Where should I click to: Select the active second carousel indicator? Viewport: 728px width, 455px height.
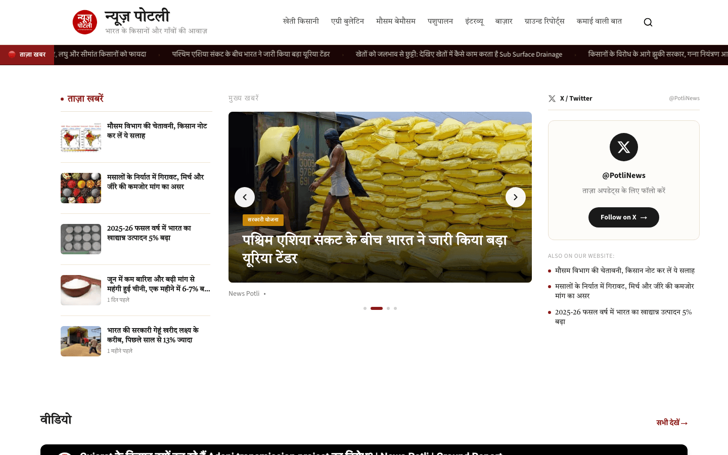point(377,308)
